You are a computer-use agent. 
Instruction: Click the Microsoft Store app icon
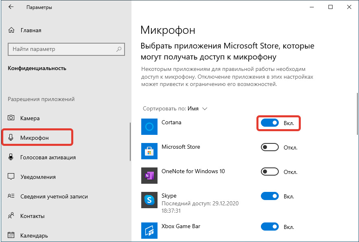click(149, 151)
